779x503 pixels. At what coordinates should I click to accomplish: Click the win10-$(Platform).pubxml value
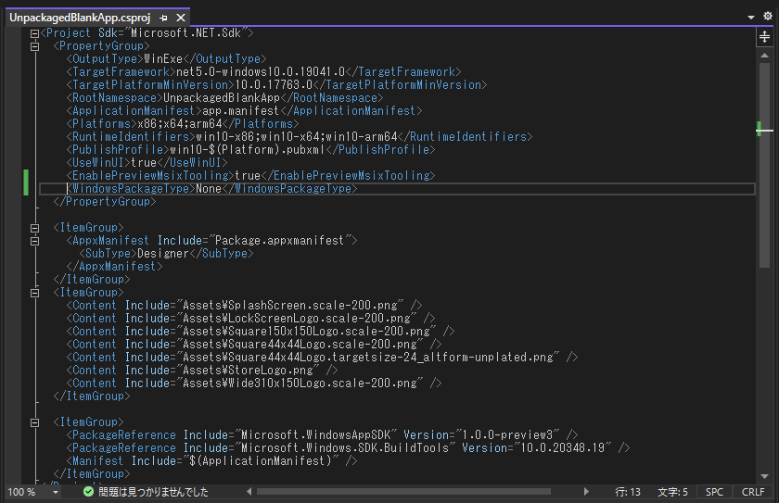coord(248,150)
